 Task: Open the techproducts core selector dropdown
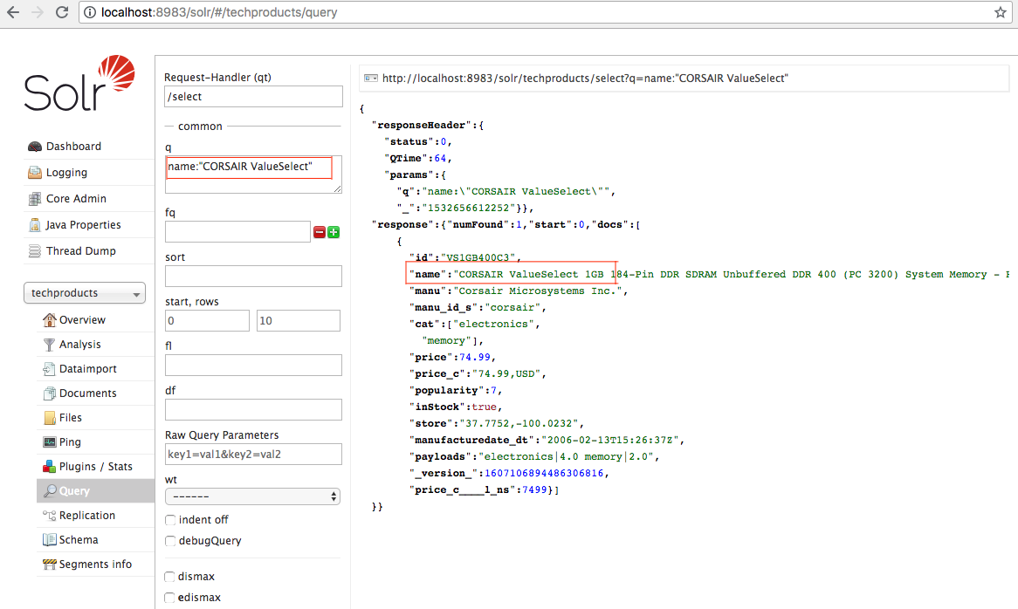pyautogui.click(x=85, y=293)
